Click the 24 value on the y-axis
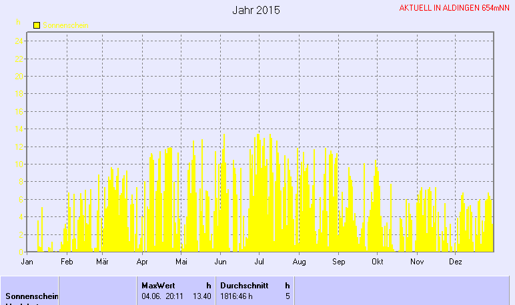The height and width of the screenshot is (305, 515). pyautogui.click(x=21, y=41)
